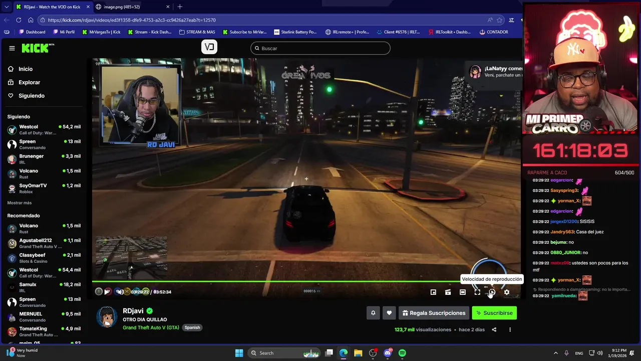
Task: Seek using the green video progress bar
Action: click(x=306, y=281)
